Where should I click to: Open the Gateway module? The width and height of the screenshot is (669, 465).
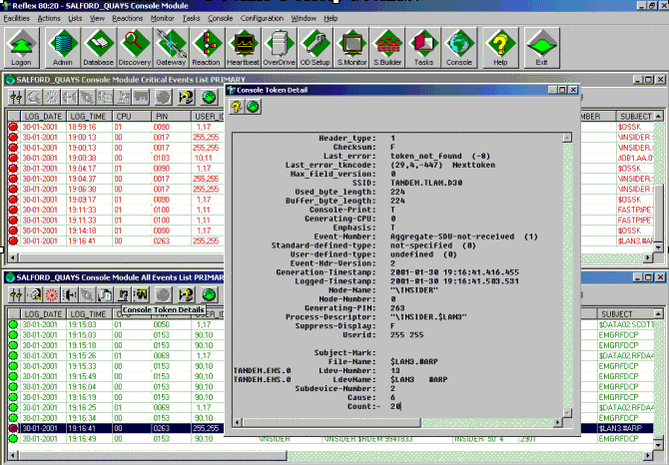170,47
